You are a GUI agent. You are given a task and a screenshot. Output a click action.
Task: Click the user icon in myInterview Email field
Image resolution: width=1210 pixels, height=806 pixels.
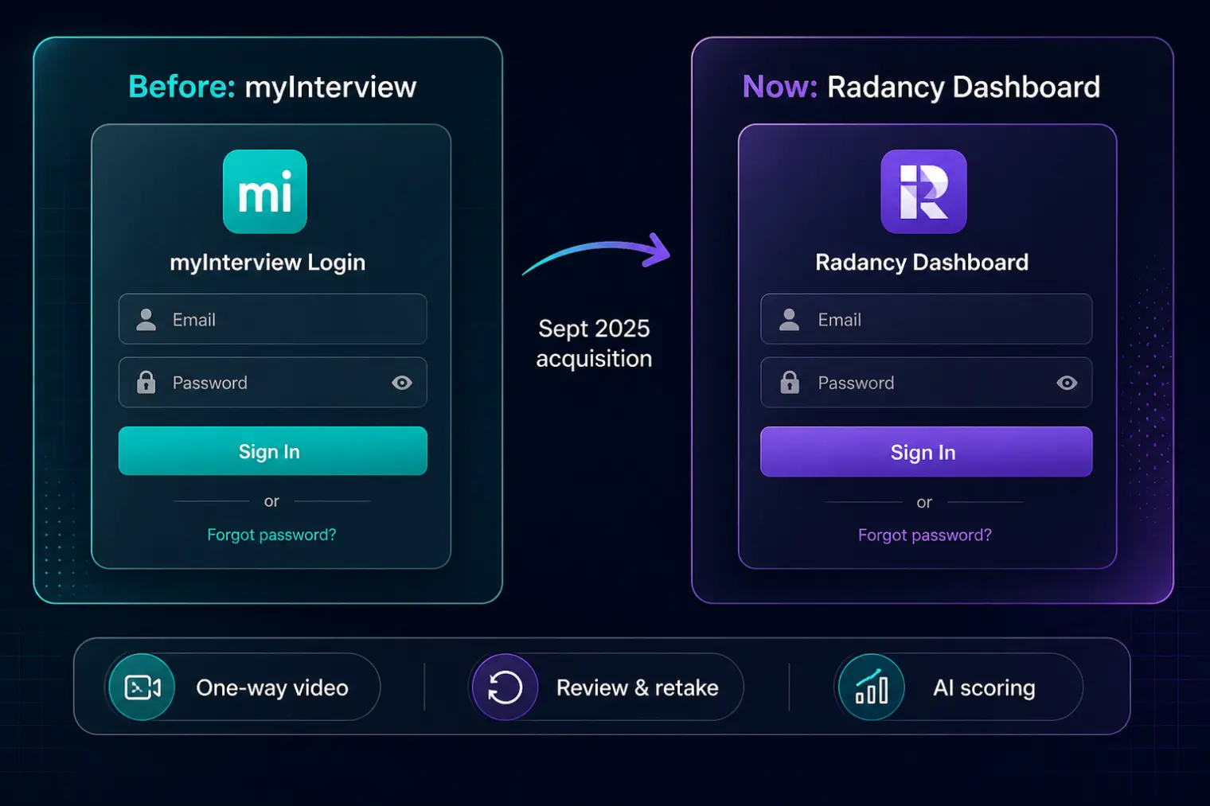tap(146, 319)
